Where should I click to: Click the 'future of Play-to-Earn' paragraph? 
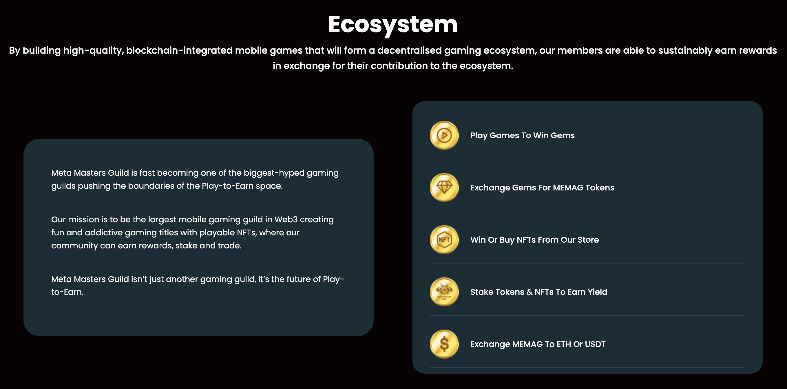(197, 286)
